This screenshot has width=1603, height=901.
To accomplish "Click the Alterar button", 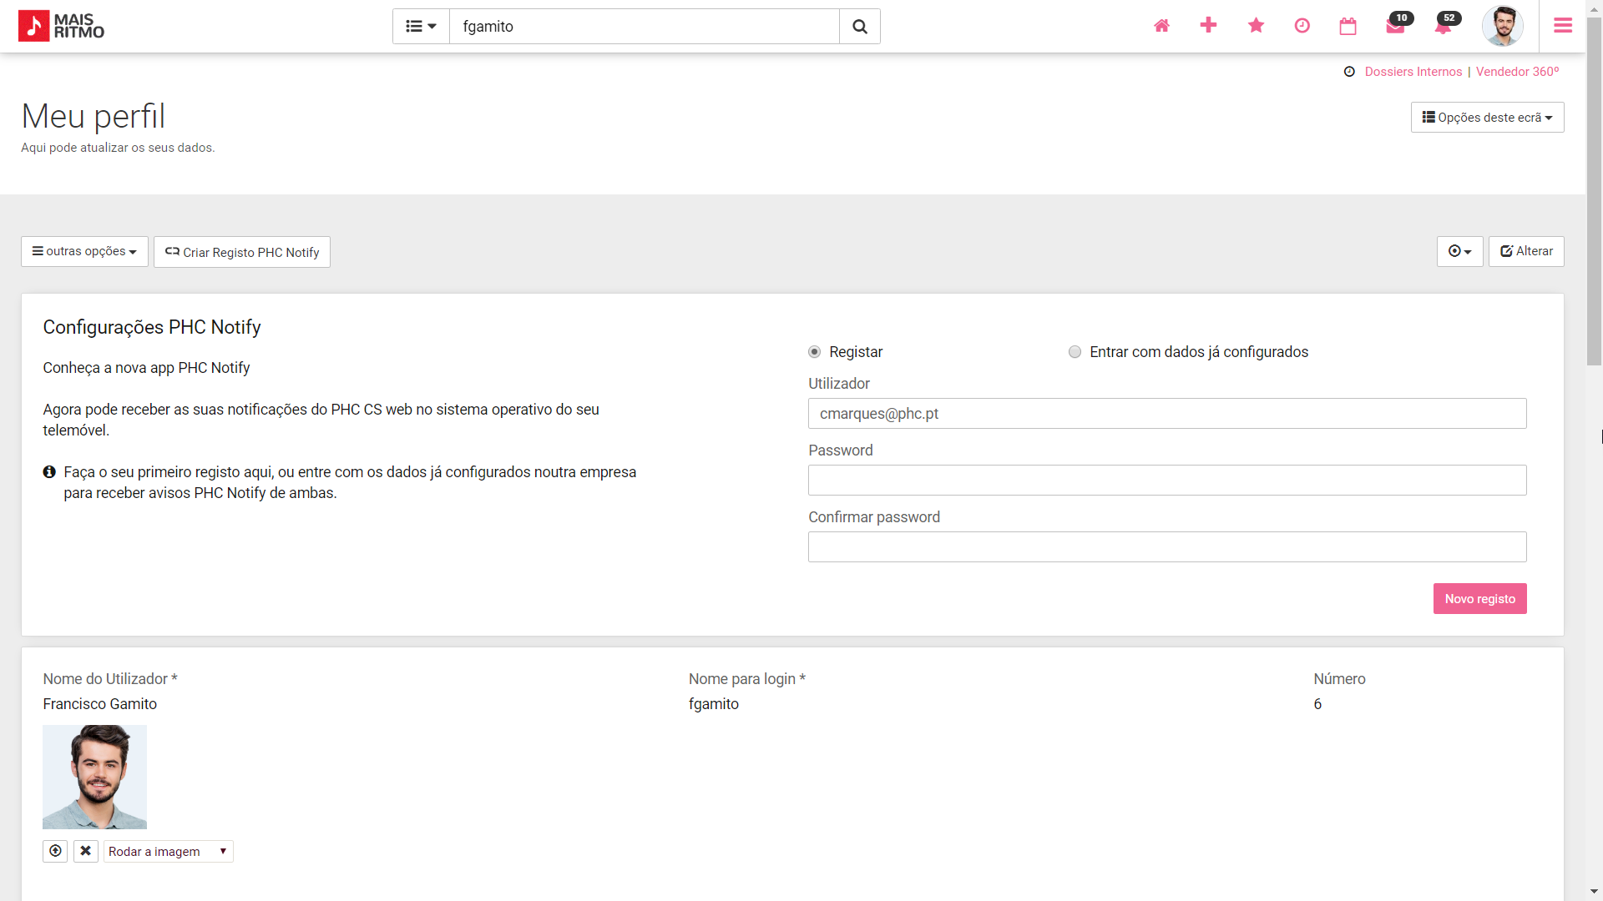I will coord(1526,251).
